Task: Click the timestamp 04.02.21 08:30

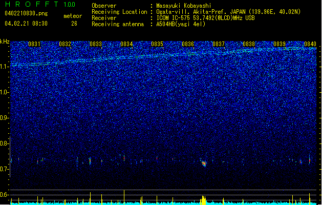Action: coord(26,24)
